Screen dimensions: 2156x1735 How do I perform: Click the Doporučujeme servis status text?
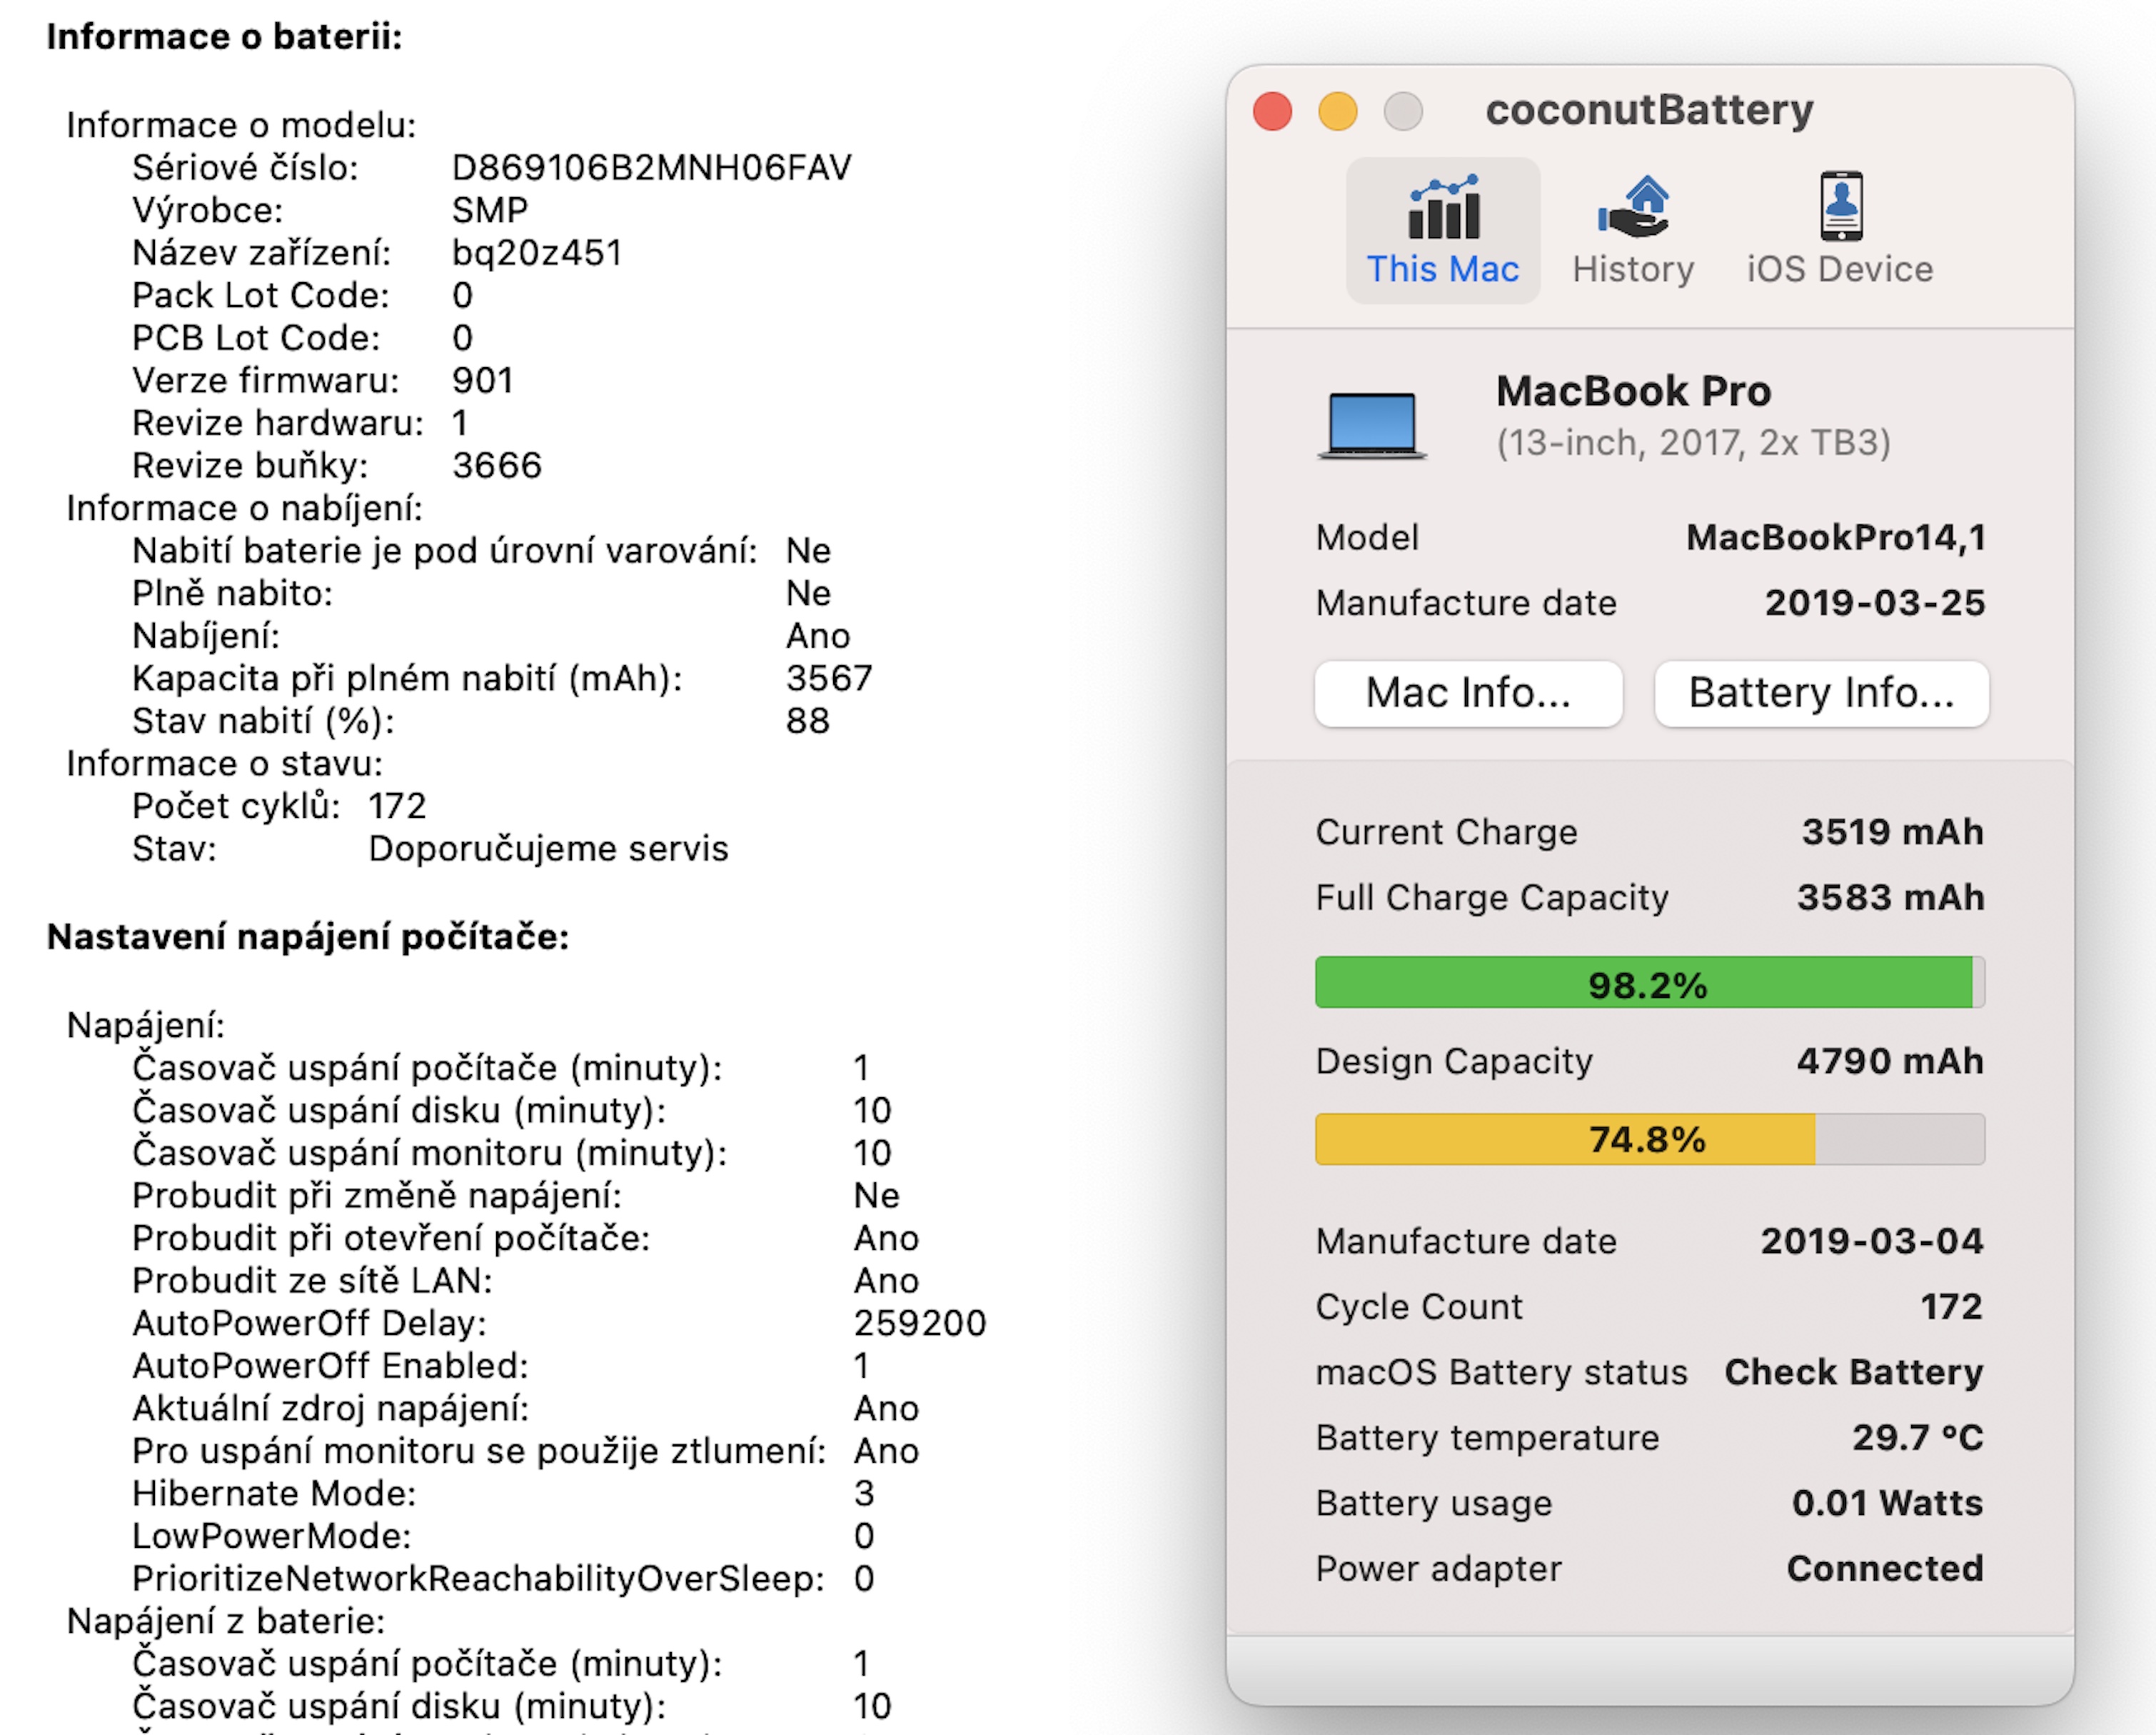548,849
